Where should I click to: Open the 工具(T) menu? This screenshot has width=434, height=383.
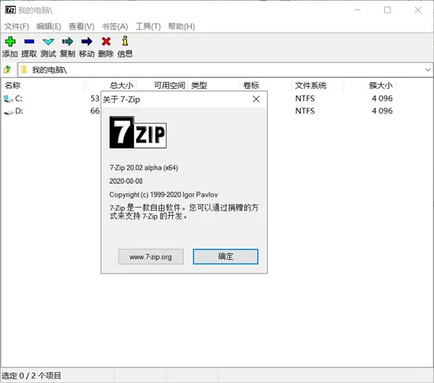point(148,27)
